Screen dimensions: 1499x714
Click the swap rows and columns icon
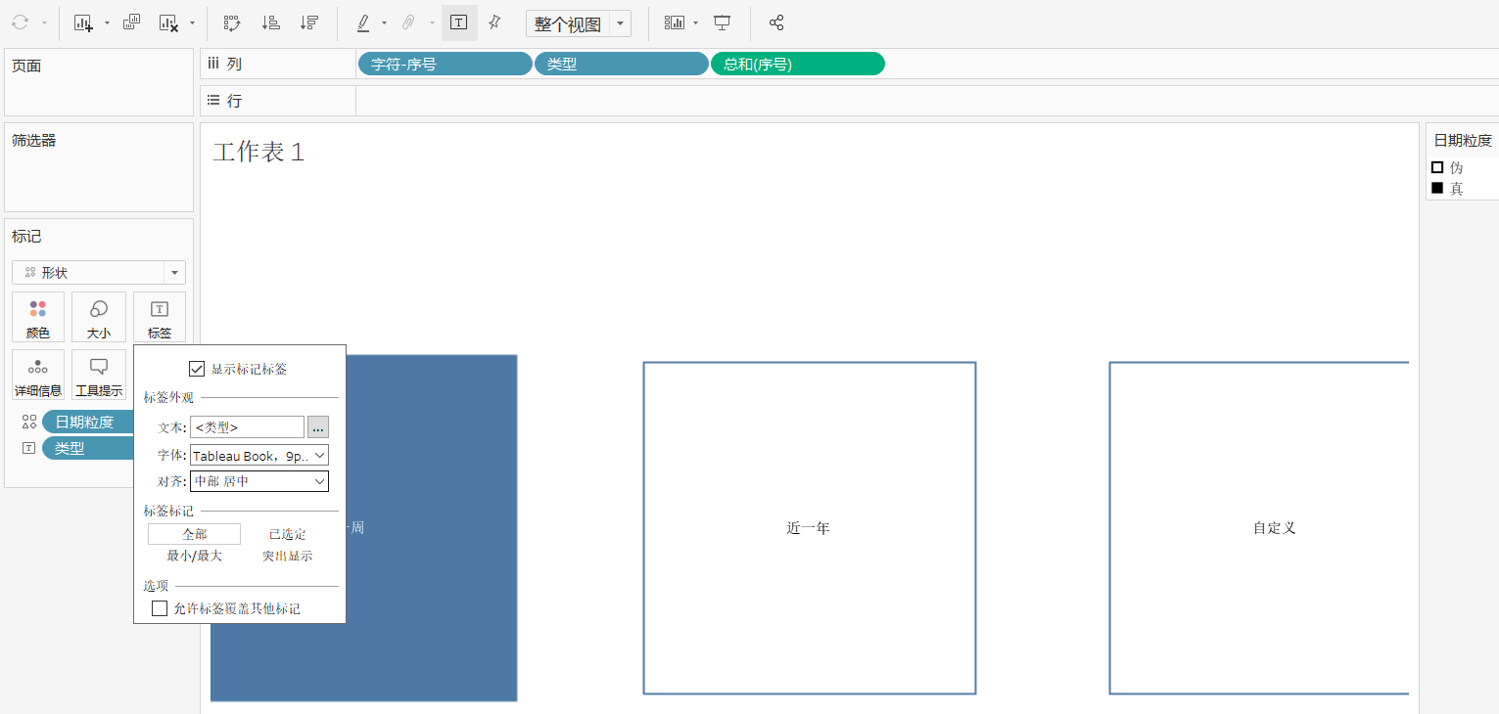[232, 22]
